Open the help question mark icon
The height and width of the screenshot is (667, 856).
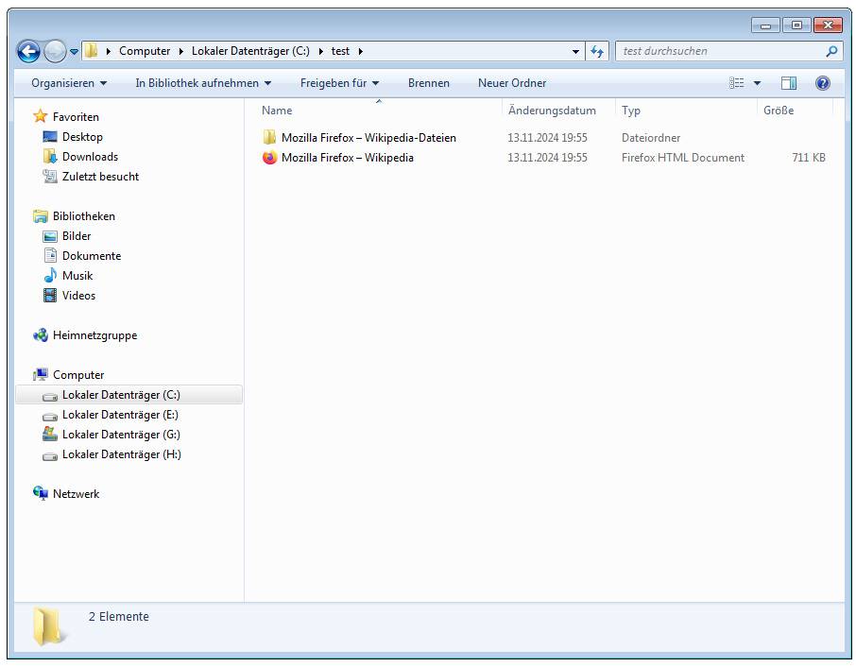(x=822, y=83)
